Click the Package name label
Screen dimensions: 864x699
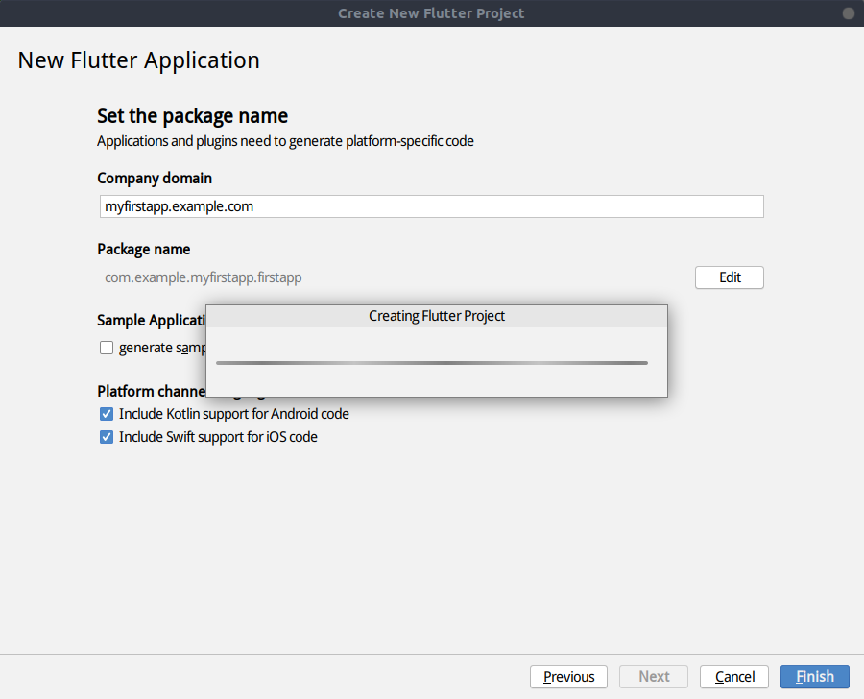coord(144,249)
